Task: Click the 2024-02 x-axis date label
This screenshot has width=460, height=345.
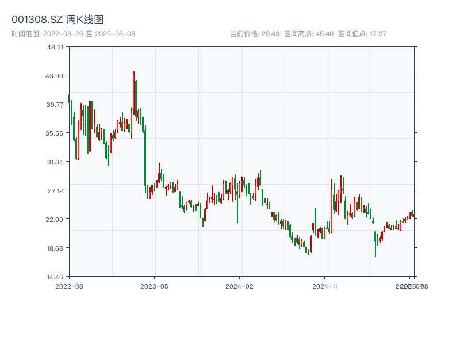Action: (239, 286)
